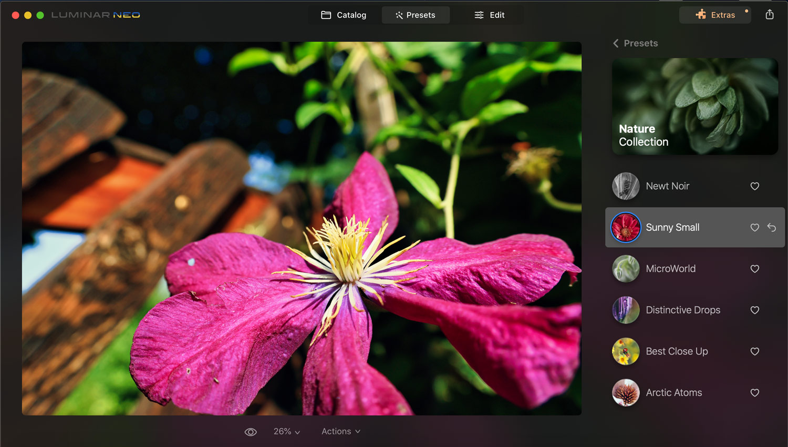The width and height of the screenshot is (788, 447).
Task: Click the Sunny Small red flower thumbnail
Action: point(625,227)
